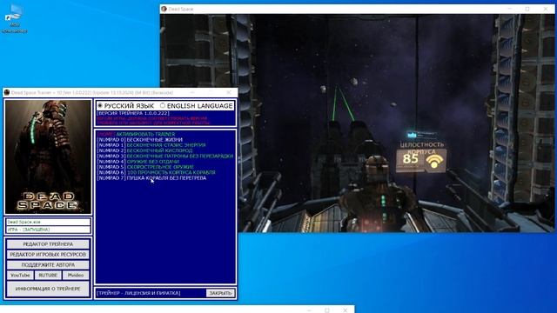The image size is (557, 313).
Task: Click the ИГРА - [ЗАПУЩЕНА] status field
Action: point(48,230)
